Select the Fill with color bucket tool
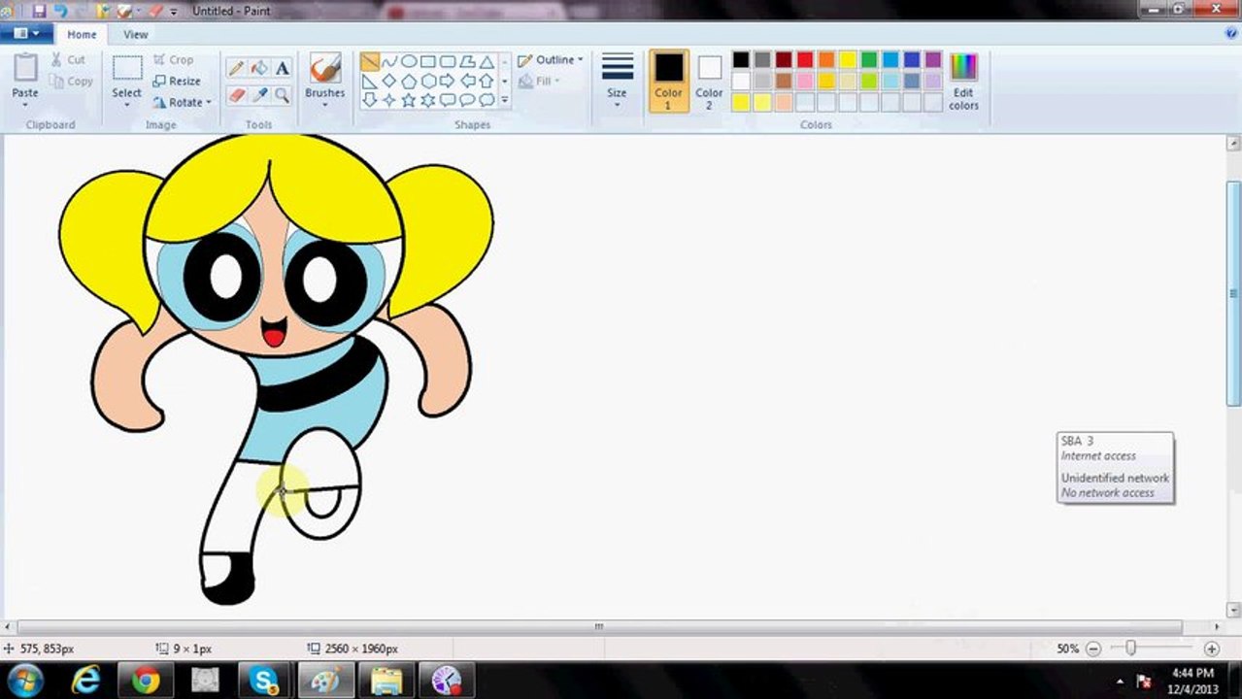 pyautogui.click(x=259, y=68)
